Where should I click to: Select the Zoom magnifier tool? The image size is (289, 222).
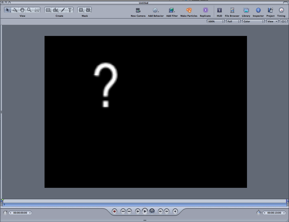(29, 10)
